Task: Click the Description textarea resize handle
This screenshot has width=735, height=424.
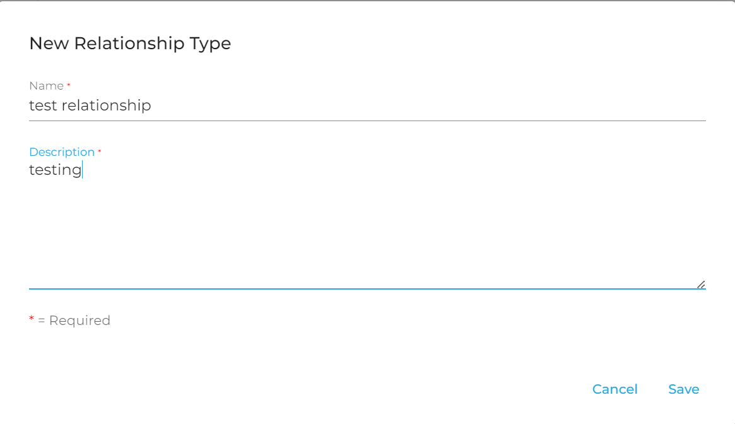Action: tap(701, 285)
